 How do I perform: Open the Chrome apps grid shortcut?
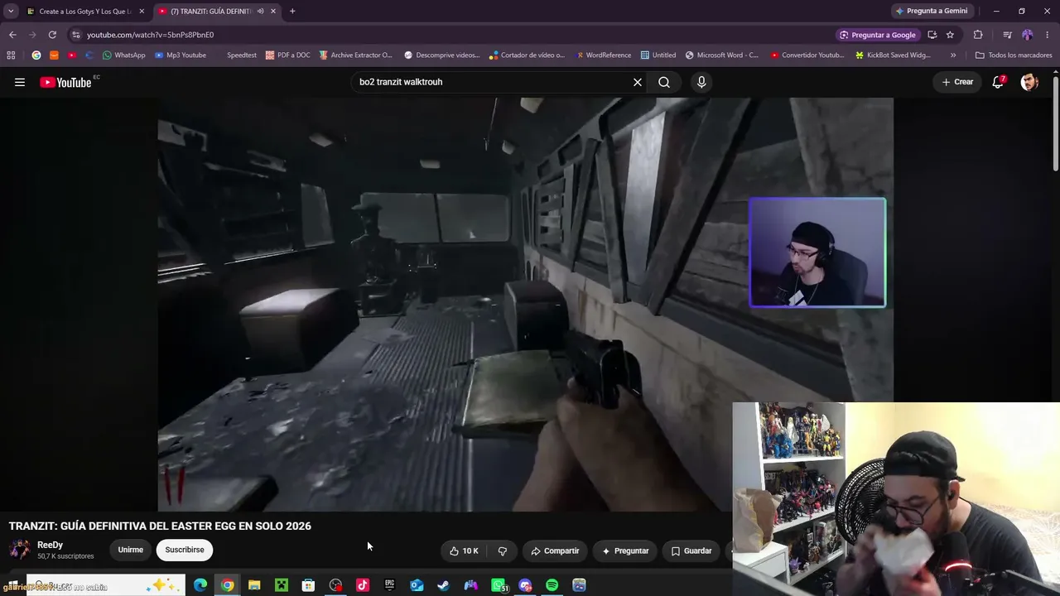click(x=11, y=55)
